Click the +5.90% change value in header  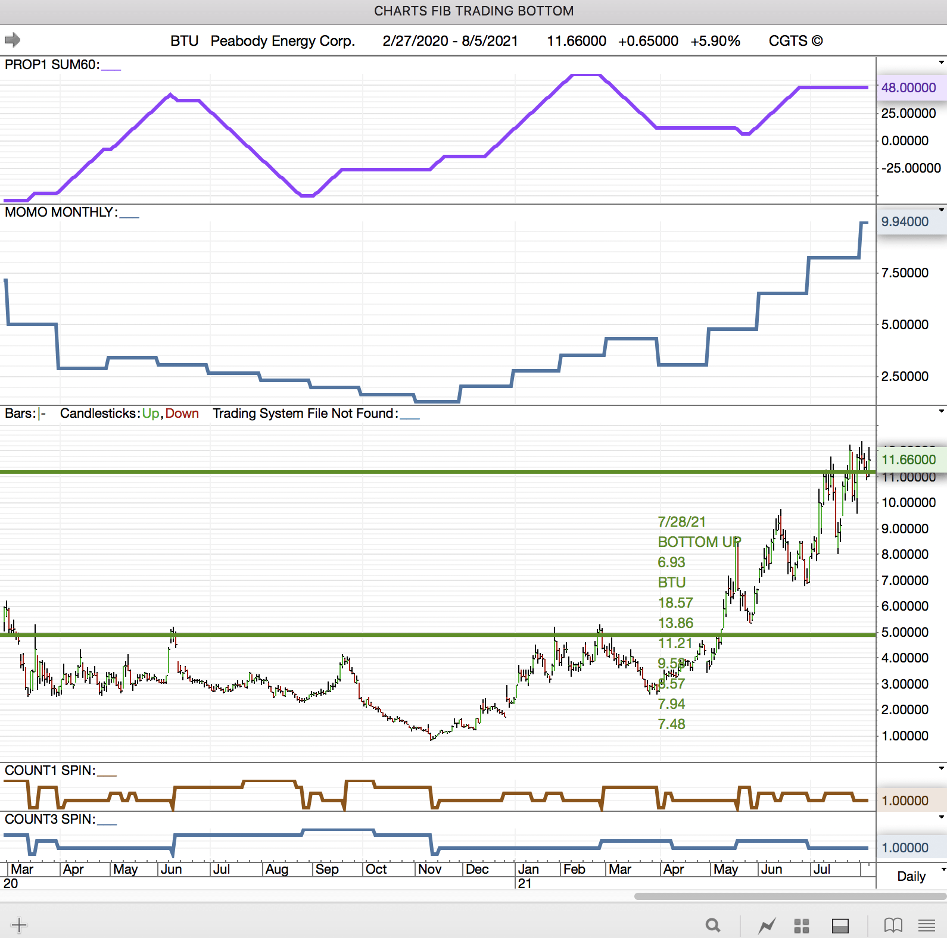[715, 41]
